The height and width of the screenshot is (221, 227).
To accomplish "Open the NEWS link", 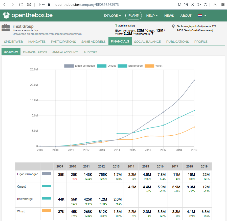I will pyautogui.click(x=169, y=16).
